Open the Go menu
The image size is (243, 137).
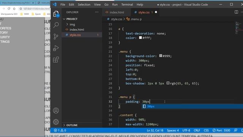coord(106,5)
